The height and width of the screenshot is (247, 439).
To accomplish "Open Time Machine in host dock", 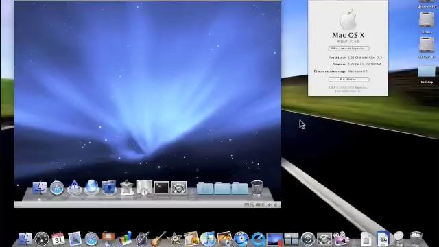I will (x=308, y=239).
